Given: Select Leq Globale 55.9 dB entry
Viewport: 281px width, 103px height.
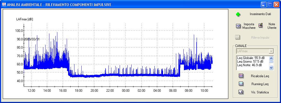Looking at the screenshot, I should coord(251,58).
